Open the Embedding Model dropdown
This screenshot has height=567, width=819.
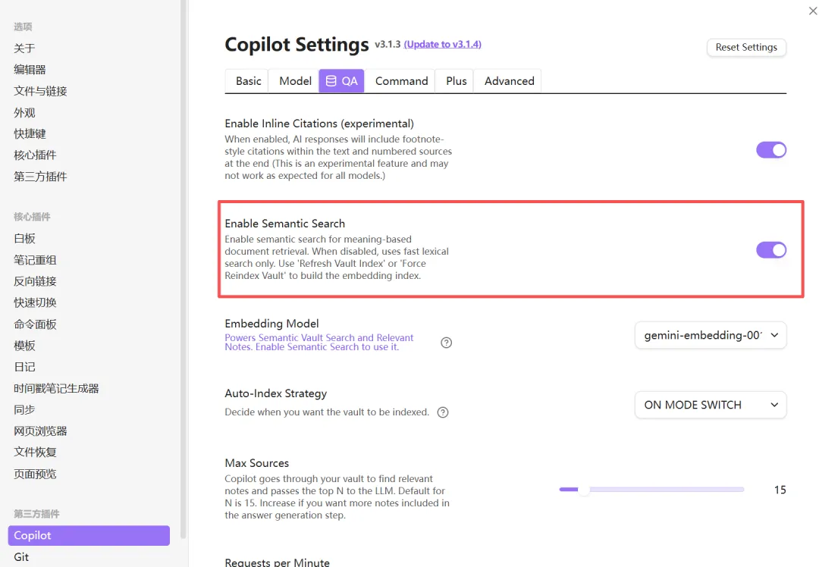point(710,335)
